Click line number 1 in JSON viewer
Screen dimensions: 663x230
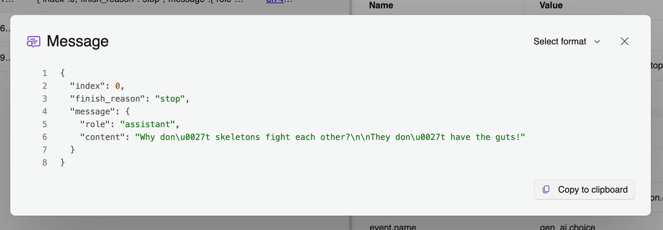[x=45, y=73]
